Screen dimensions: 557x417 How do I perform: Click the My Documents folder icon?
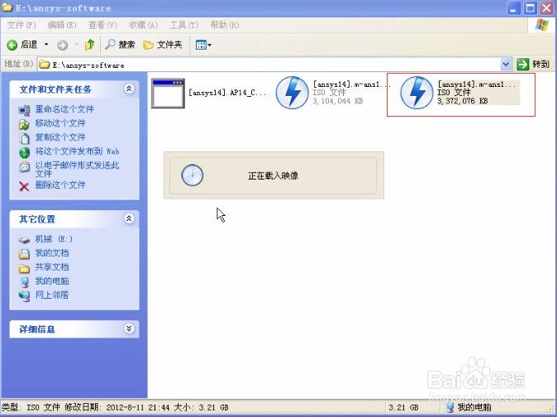point(24,254)
